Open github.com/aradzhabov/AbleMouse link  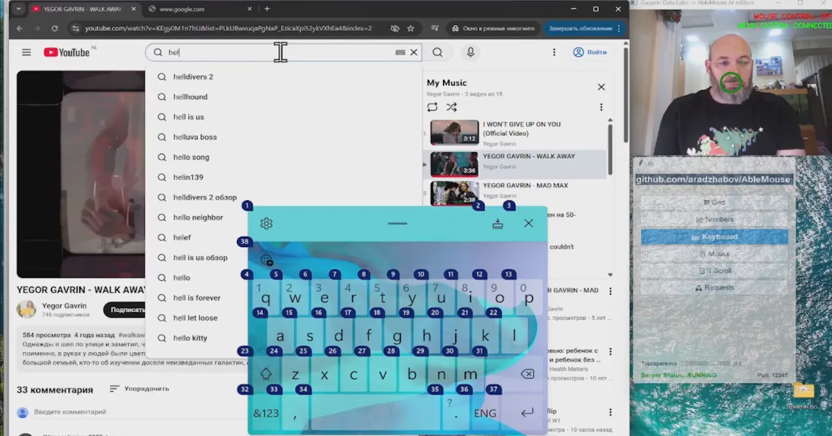[713, 179]
